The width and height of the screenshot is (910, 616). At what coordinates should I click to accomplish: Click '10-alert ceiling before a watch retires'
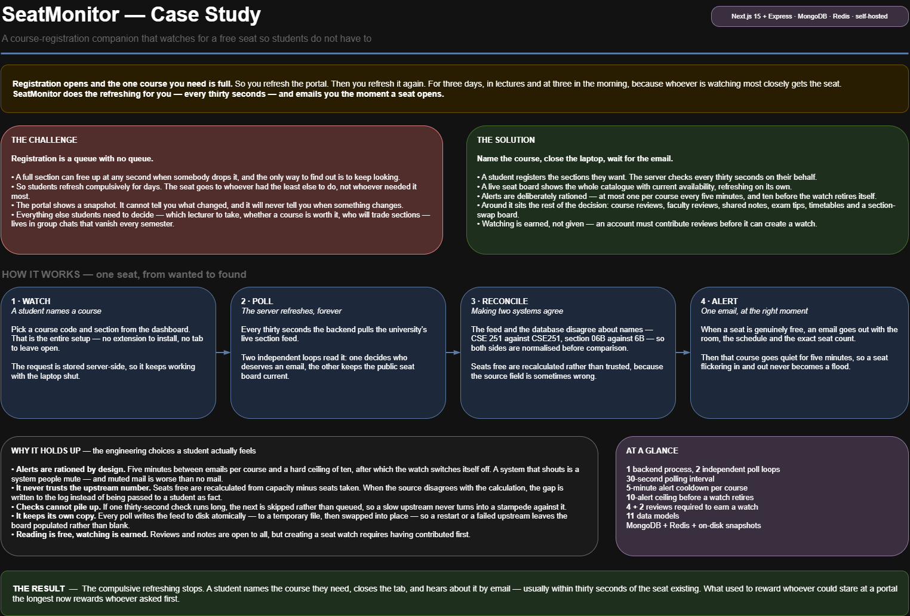pos(690,498)
